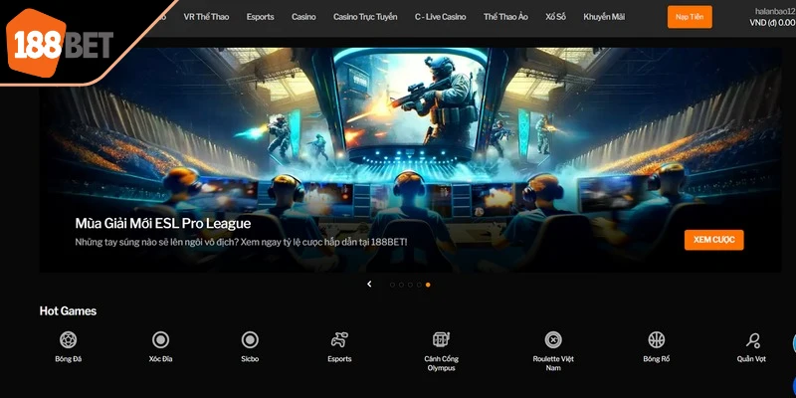Open the Roulette Việt Nam icon
Viewport: 796px width, 398px height.
click(x=553, y=340)
